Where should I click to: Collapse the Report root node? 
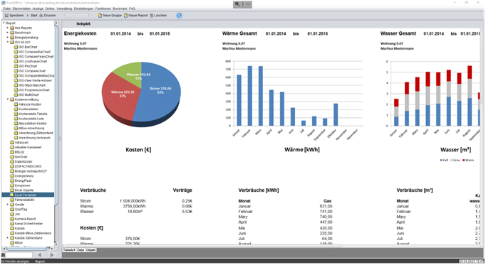coord(4,23)
